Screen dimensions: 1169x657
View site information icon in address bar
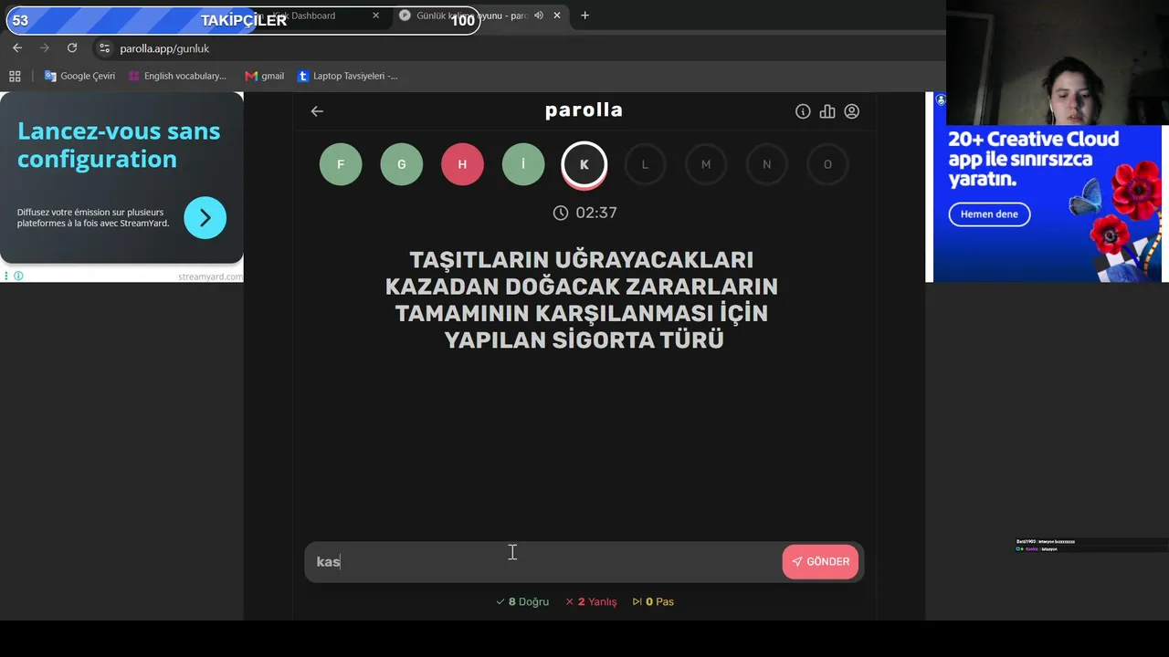click(104, 48)
